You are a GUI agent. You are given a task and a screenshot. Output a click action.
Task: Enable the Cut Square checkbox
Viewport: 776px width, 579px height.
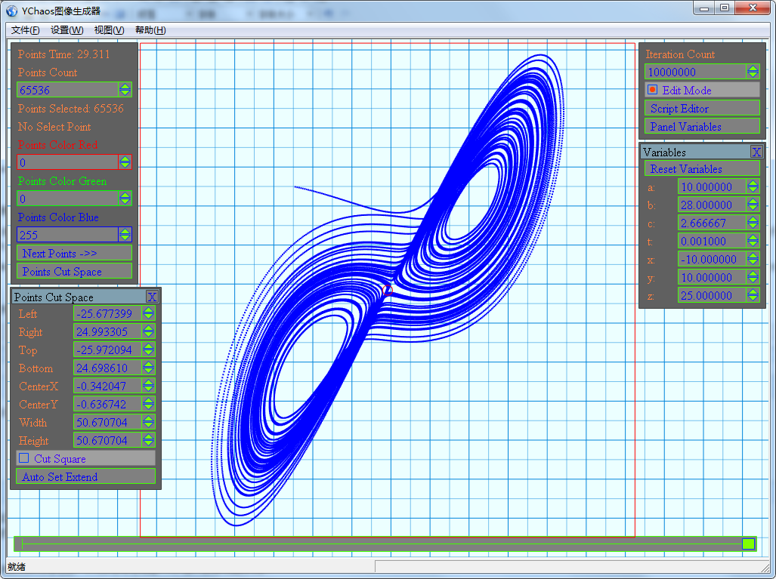pyautogui.click(x=23, y=458)
